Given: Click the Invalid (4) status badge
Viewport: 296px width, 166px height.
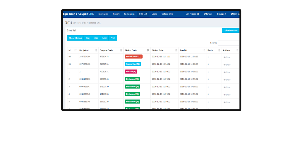Looking at the screenshot, I should tap(131, 72).
